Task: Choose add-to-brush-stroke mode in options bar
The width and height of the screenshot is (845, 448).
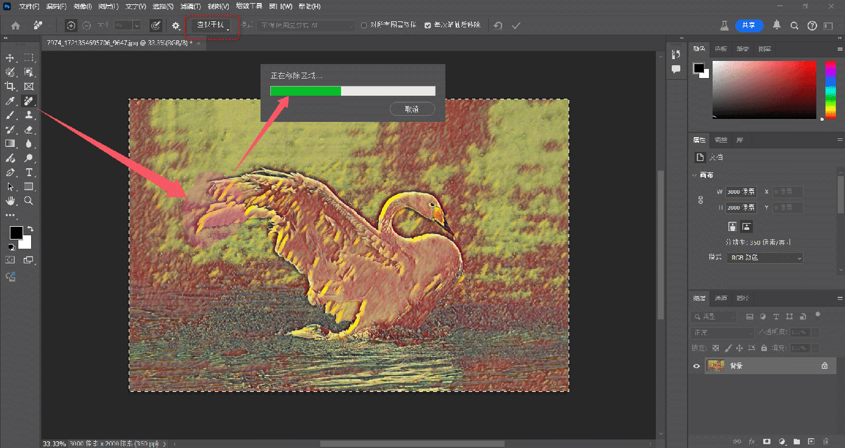Action: pyautogui.click(x=71, y=26)
